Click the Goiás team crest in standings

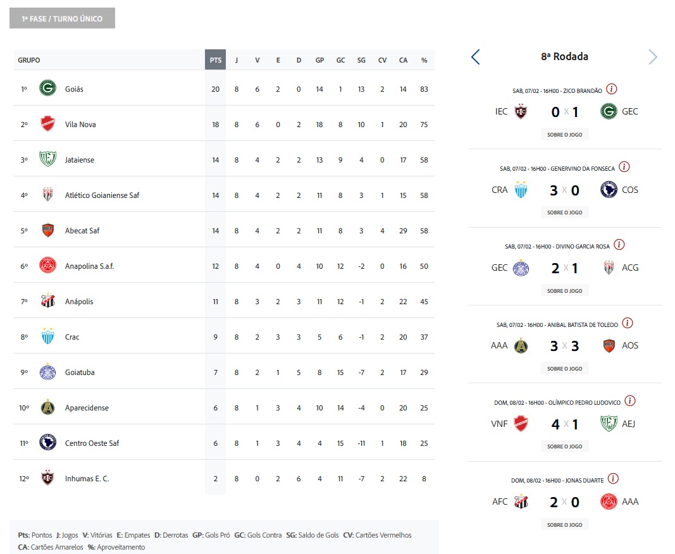(47, 89)
